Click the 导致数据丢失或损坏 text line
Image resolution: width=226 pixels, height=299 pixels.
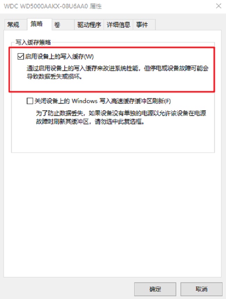[x=54, y=77]
